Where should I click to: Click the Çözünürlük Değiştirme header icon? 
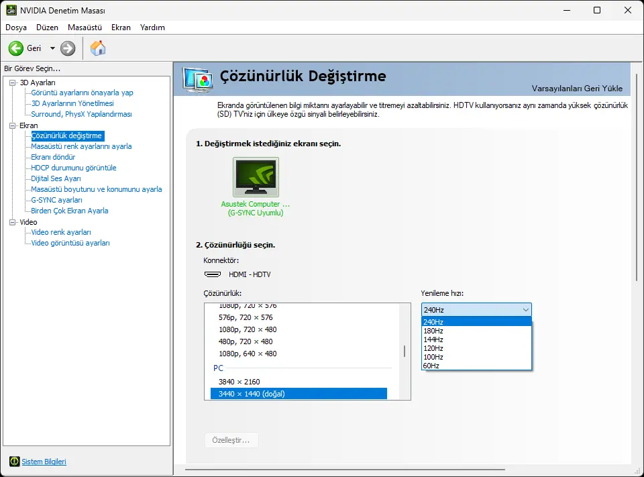pyautogui.click(x=199, y=79)
